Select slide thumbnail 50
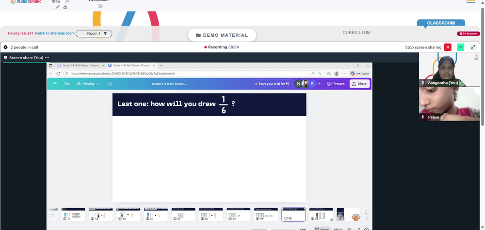485x230 pixels. (x=156, y=214)
